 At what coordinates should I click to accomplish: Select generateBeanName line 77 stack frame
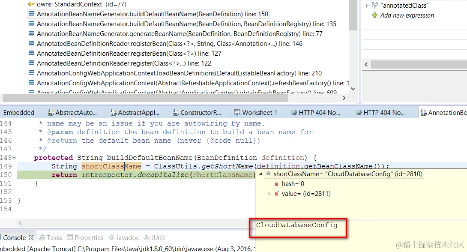180,34
